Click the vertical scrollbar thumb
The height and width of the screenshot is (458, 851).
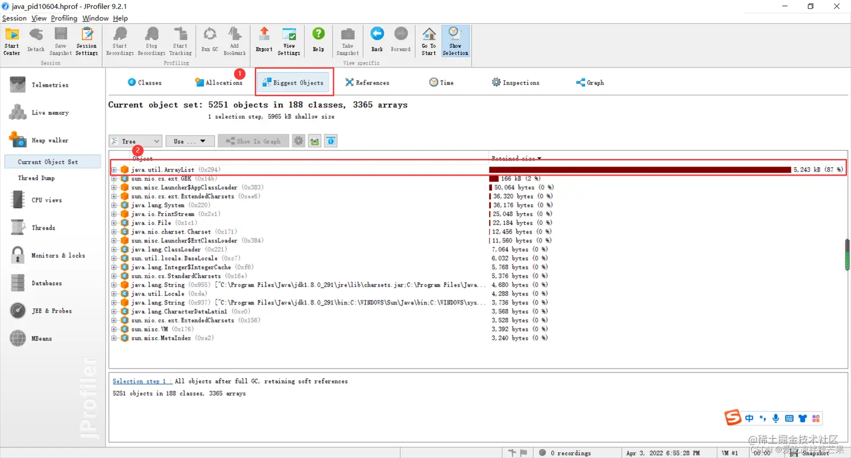pyautogui.click(x=847, y=255)
